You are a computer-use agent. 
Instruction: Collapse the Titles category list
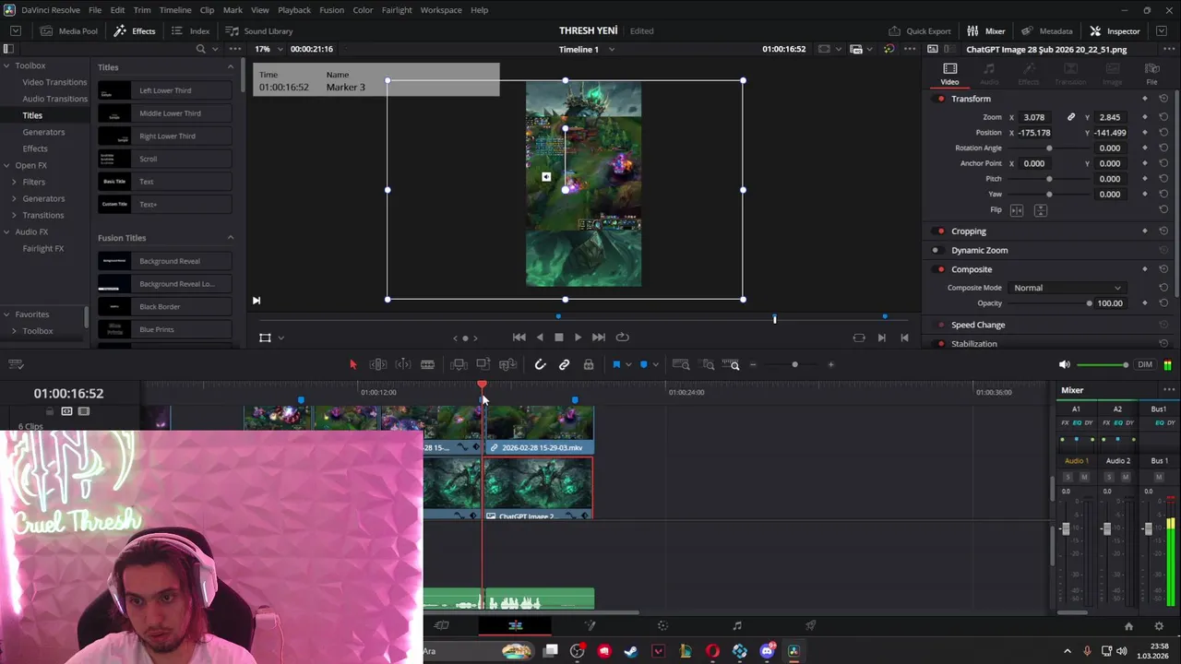pyautogui.click(x=230, y=67)
